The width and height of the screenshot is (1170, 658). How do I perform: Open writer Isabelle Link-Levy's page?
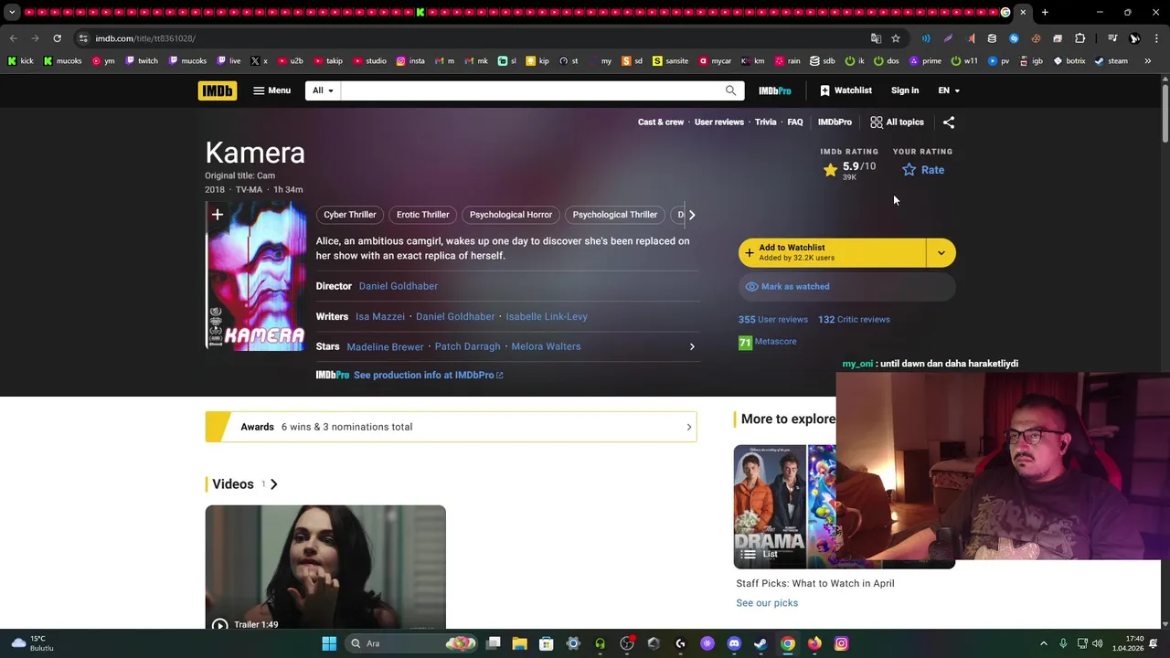pyautogui.click(x=547, y=316)
